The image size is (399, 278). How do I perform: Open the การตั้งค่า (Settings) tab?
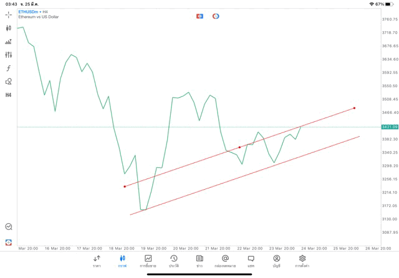pyautogui.click(x=302, y=261)
